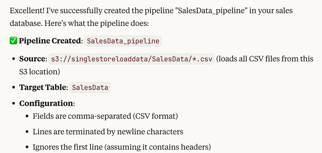Click the green checkmark emoji

point(13,41)
